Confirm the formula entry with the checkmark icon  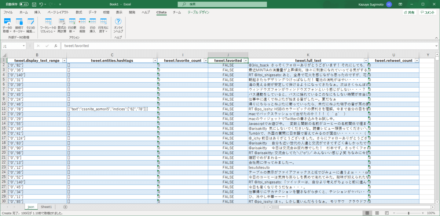[x=47, y=46]
